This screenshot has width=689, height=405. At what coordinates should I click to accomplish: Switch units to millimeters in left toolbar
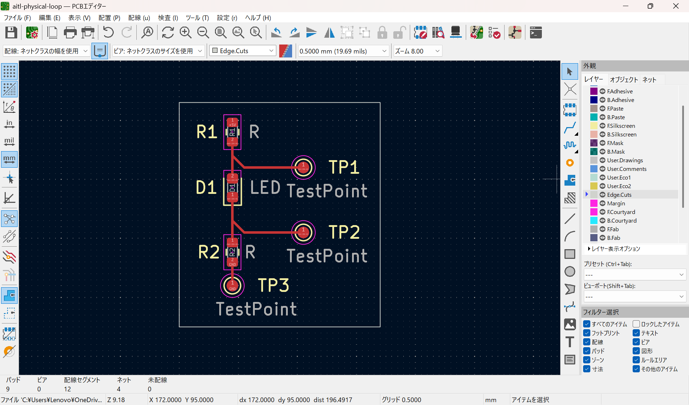click(9, 159)
